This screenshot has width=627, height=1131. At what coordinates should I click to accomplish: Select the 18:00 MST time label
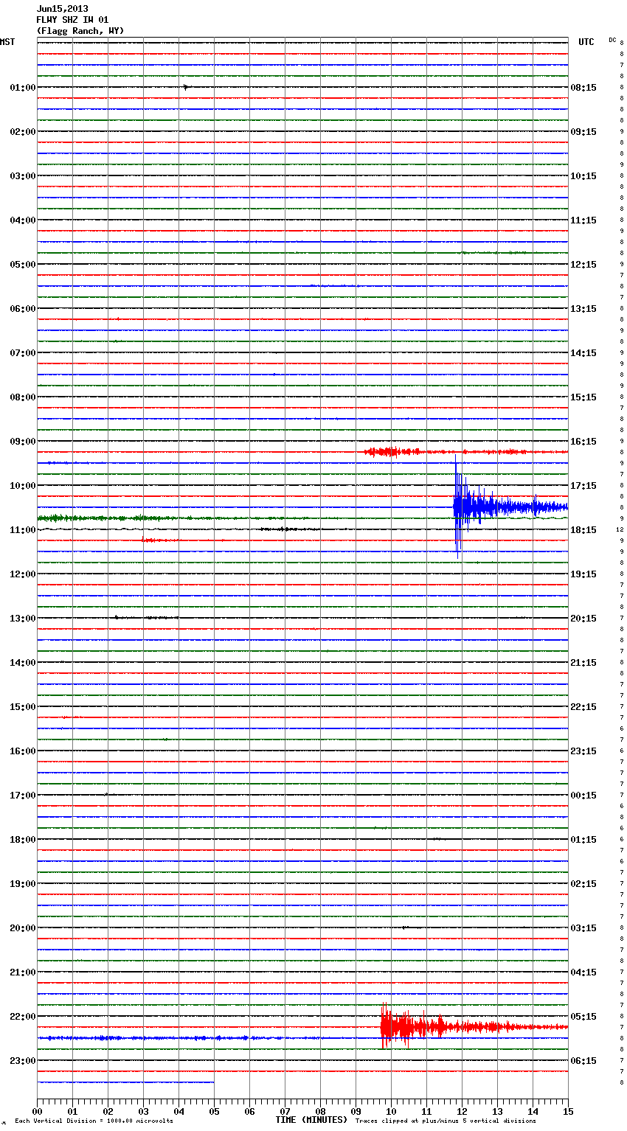coord(22,840)
